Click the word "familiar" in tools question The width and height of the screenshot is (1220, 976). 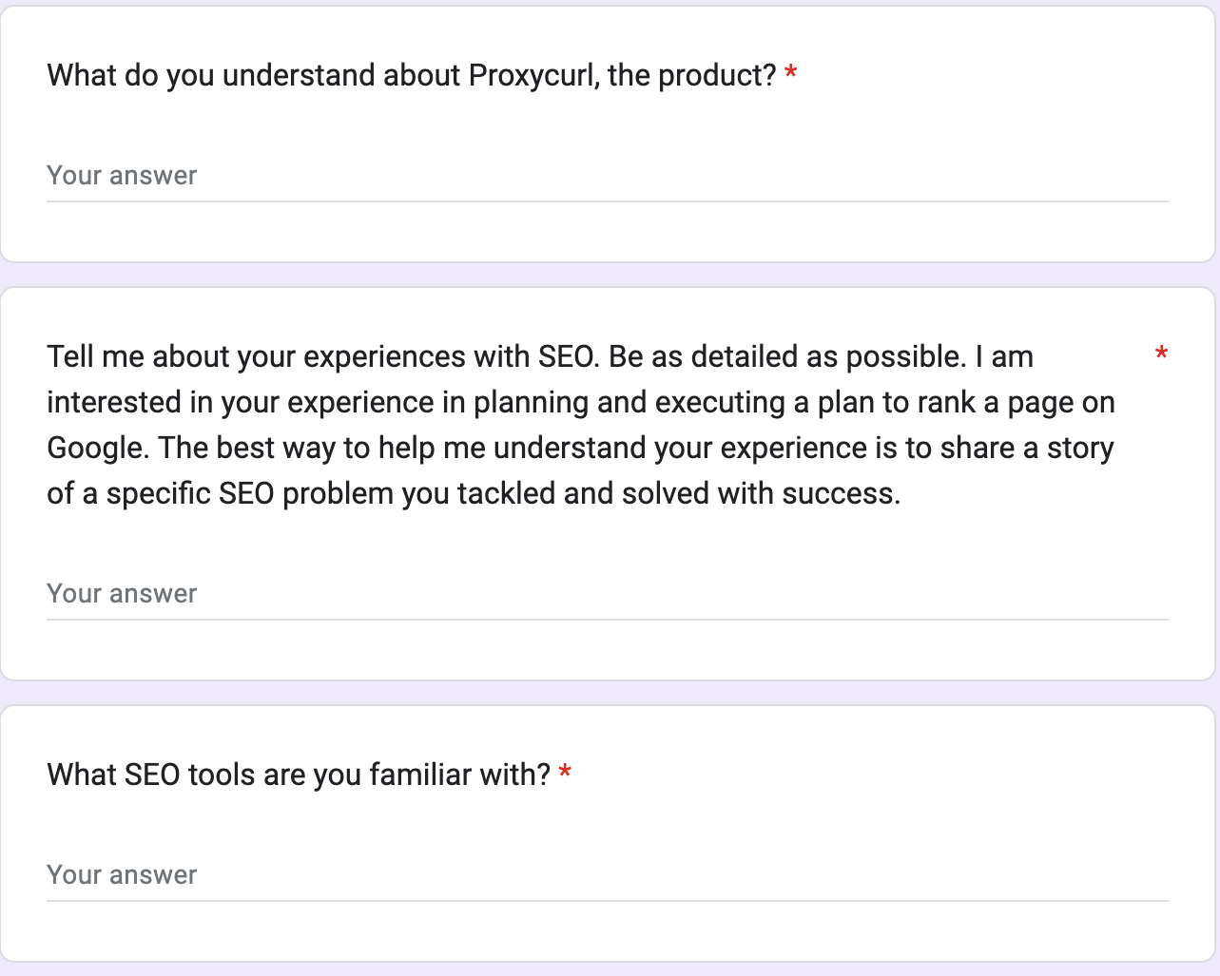tap(421, 775)
